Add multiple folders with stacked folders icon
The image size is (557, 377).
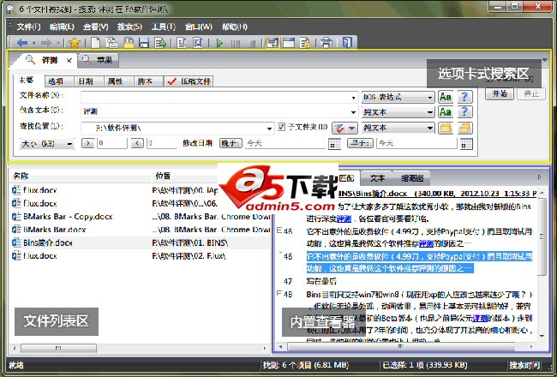(x=464, y=128)
